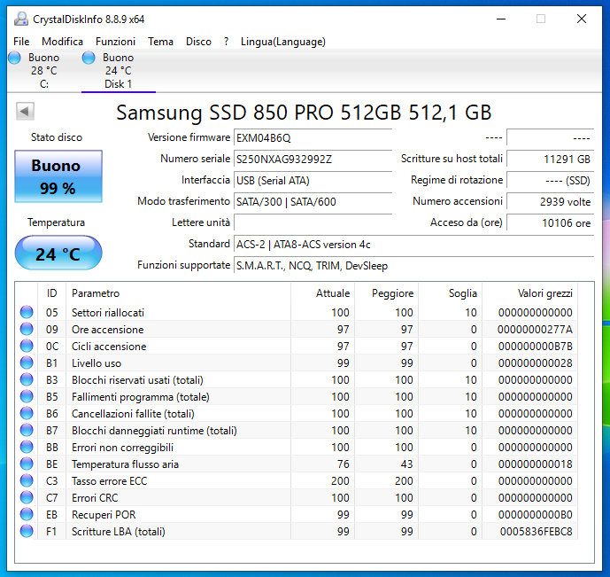The image size is (610, 577).
Task: Click the 24 °C temperature button
Action: [x=58, y=253]
